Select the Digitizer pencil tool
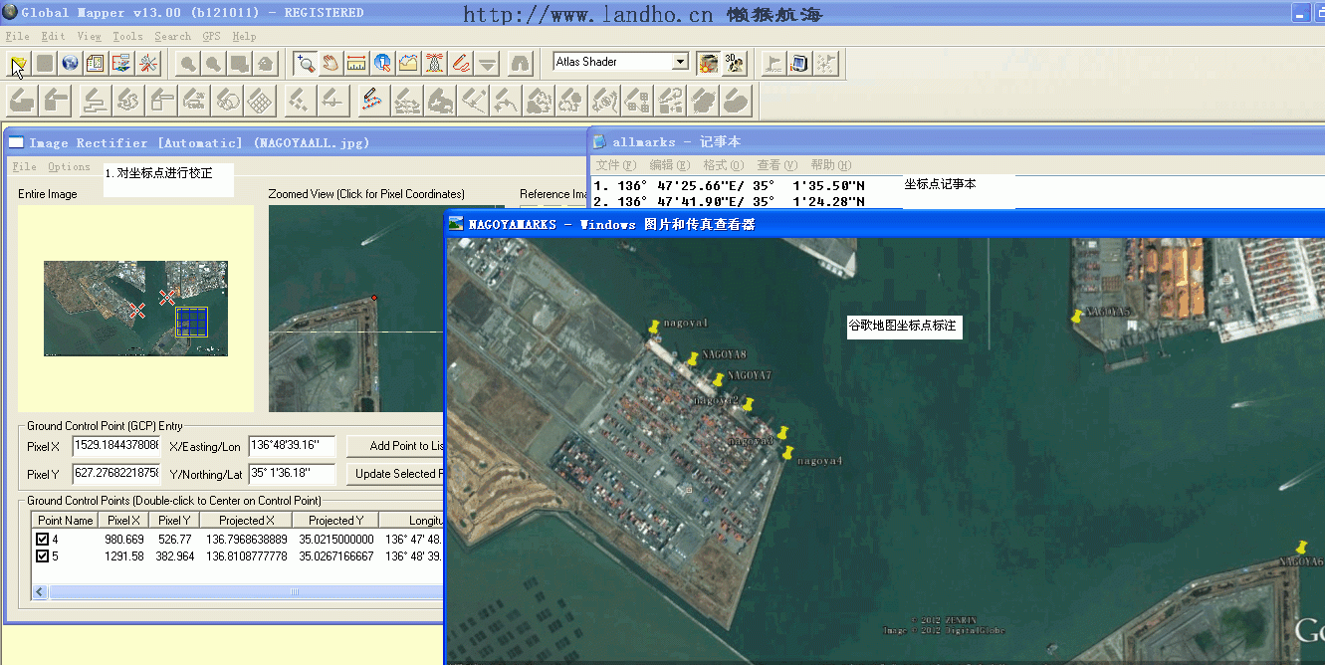1325x665 pixels. tap(461, 64)
